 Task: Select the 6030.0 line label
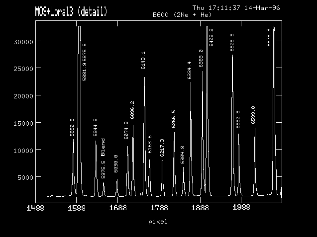tap(115, 164)
